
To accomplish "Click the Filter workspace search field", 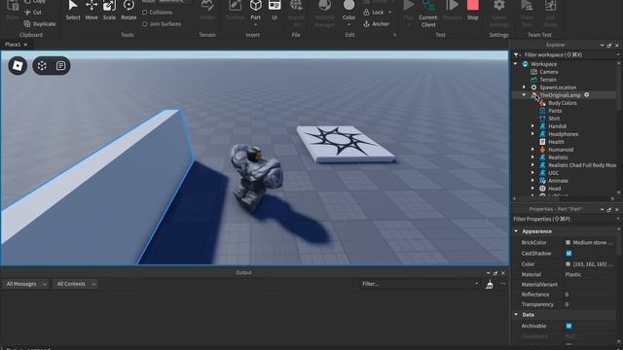I will (x=568, y=54).
